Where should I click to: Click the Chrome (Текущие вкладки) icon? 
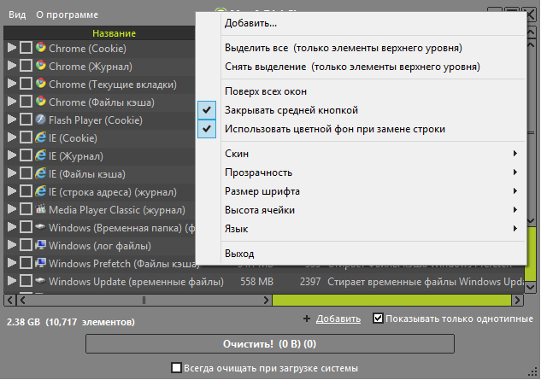tap(41, 84)
